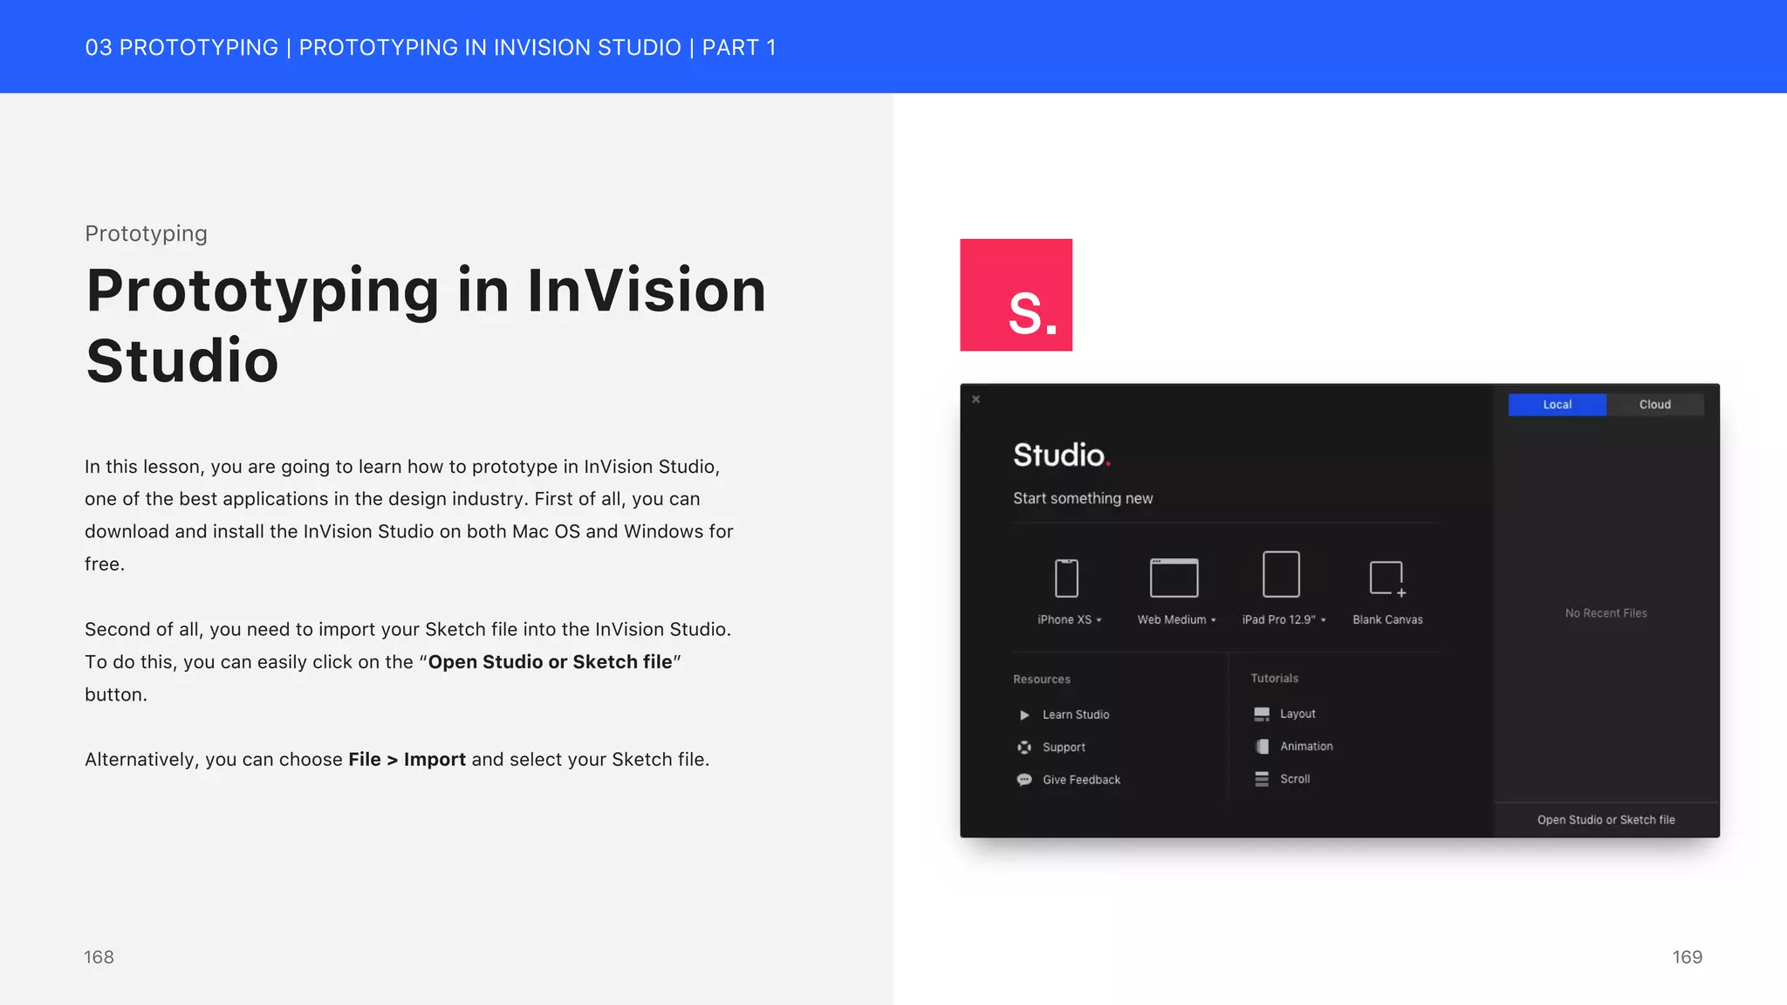The height and width of the screenshot is (1005, 1787).
Task: Open the Learn Studio link
Action: (x=1076, y=714)
